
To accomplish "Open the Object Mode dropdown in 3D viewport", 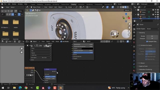I will 36,7.
